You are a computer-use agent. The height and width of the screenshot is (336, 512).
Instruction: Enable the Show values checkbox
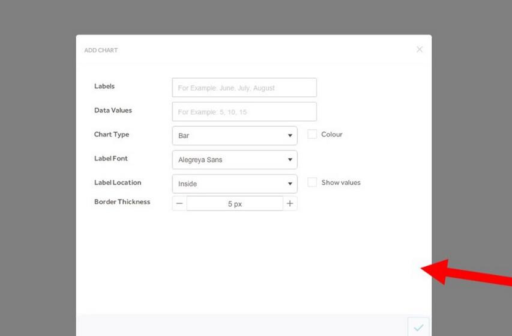[312, 182]
